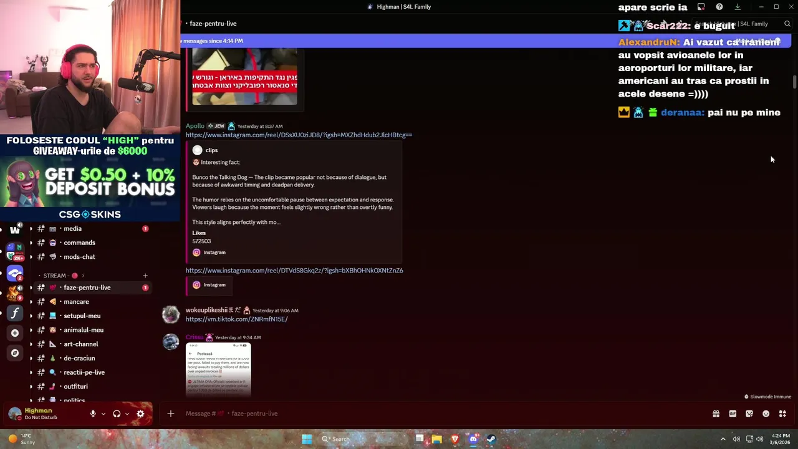The width and height of the screenshot is (798, 449).
Task: Open the emoji picker smiley icon
Action: click(x=766, y=413)
